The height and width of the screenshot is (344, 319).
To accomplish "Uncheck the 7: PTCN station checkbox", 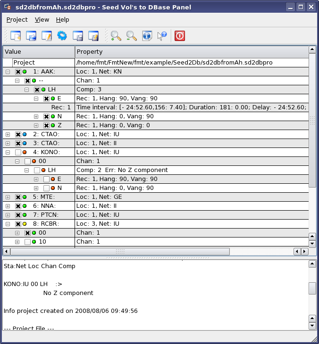I will coord(18,215).
